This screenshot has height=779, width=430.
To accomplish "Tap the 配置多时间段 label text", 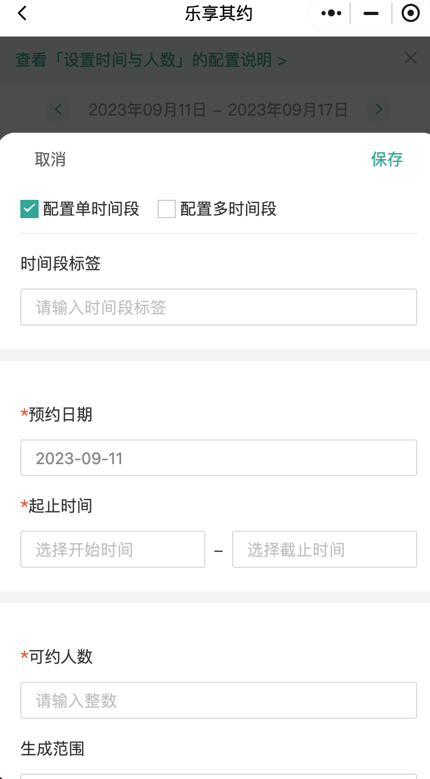I will click(228, 209).
